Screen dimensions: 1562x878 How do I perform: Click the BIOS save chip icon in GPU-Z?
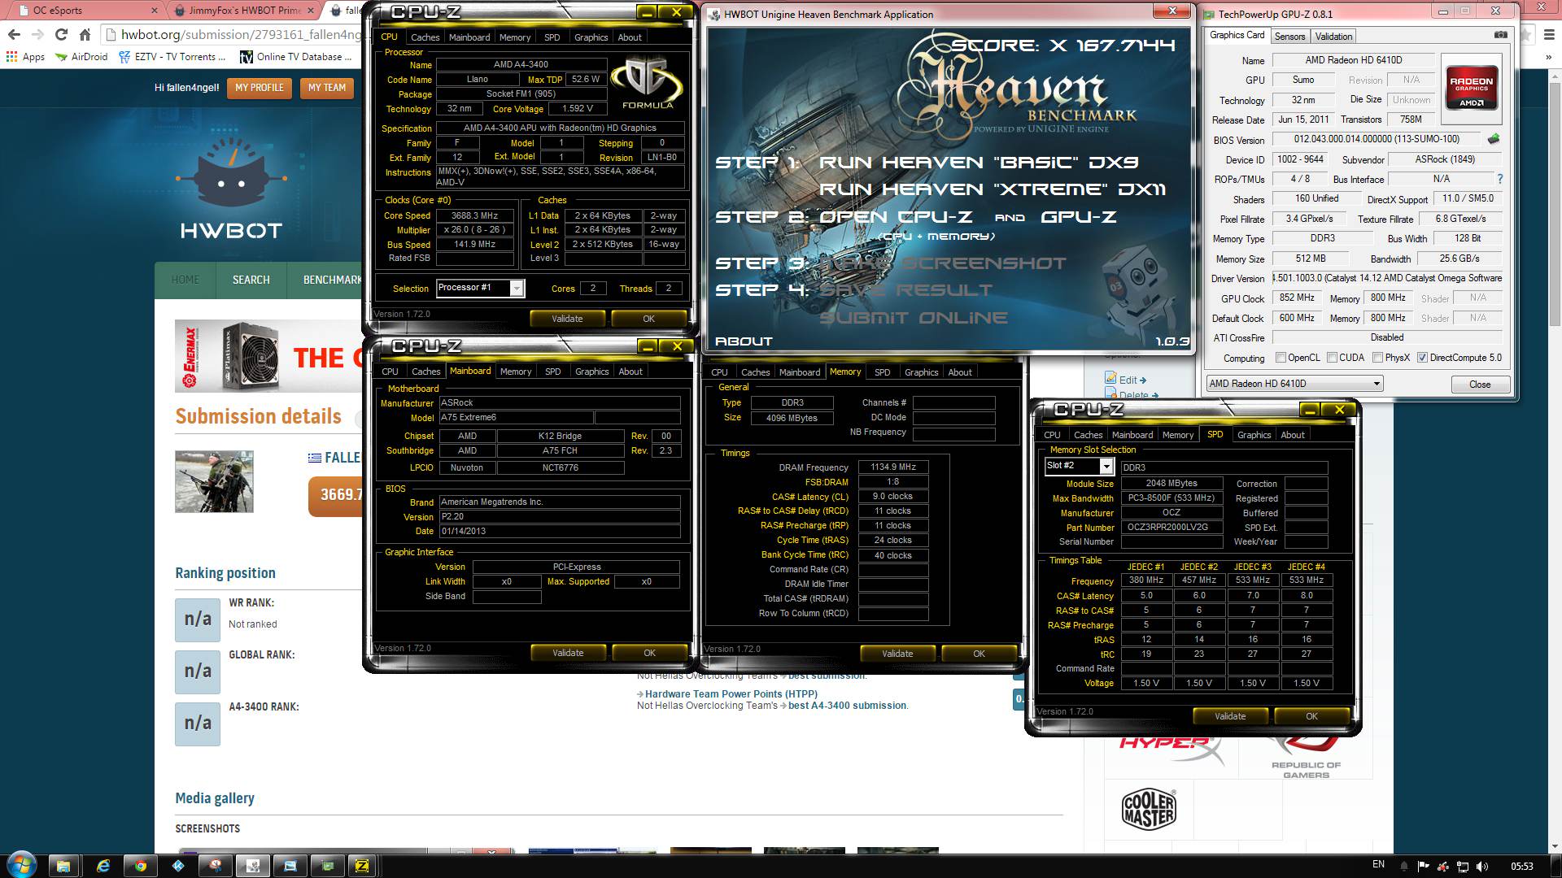click(x=1493, y=139)
